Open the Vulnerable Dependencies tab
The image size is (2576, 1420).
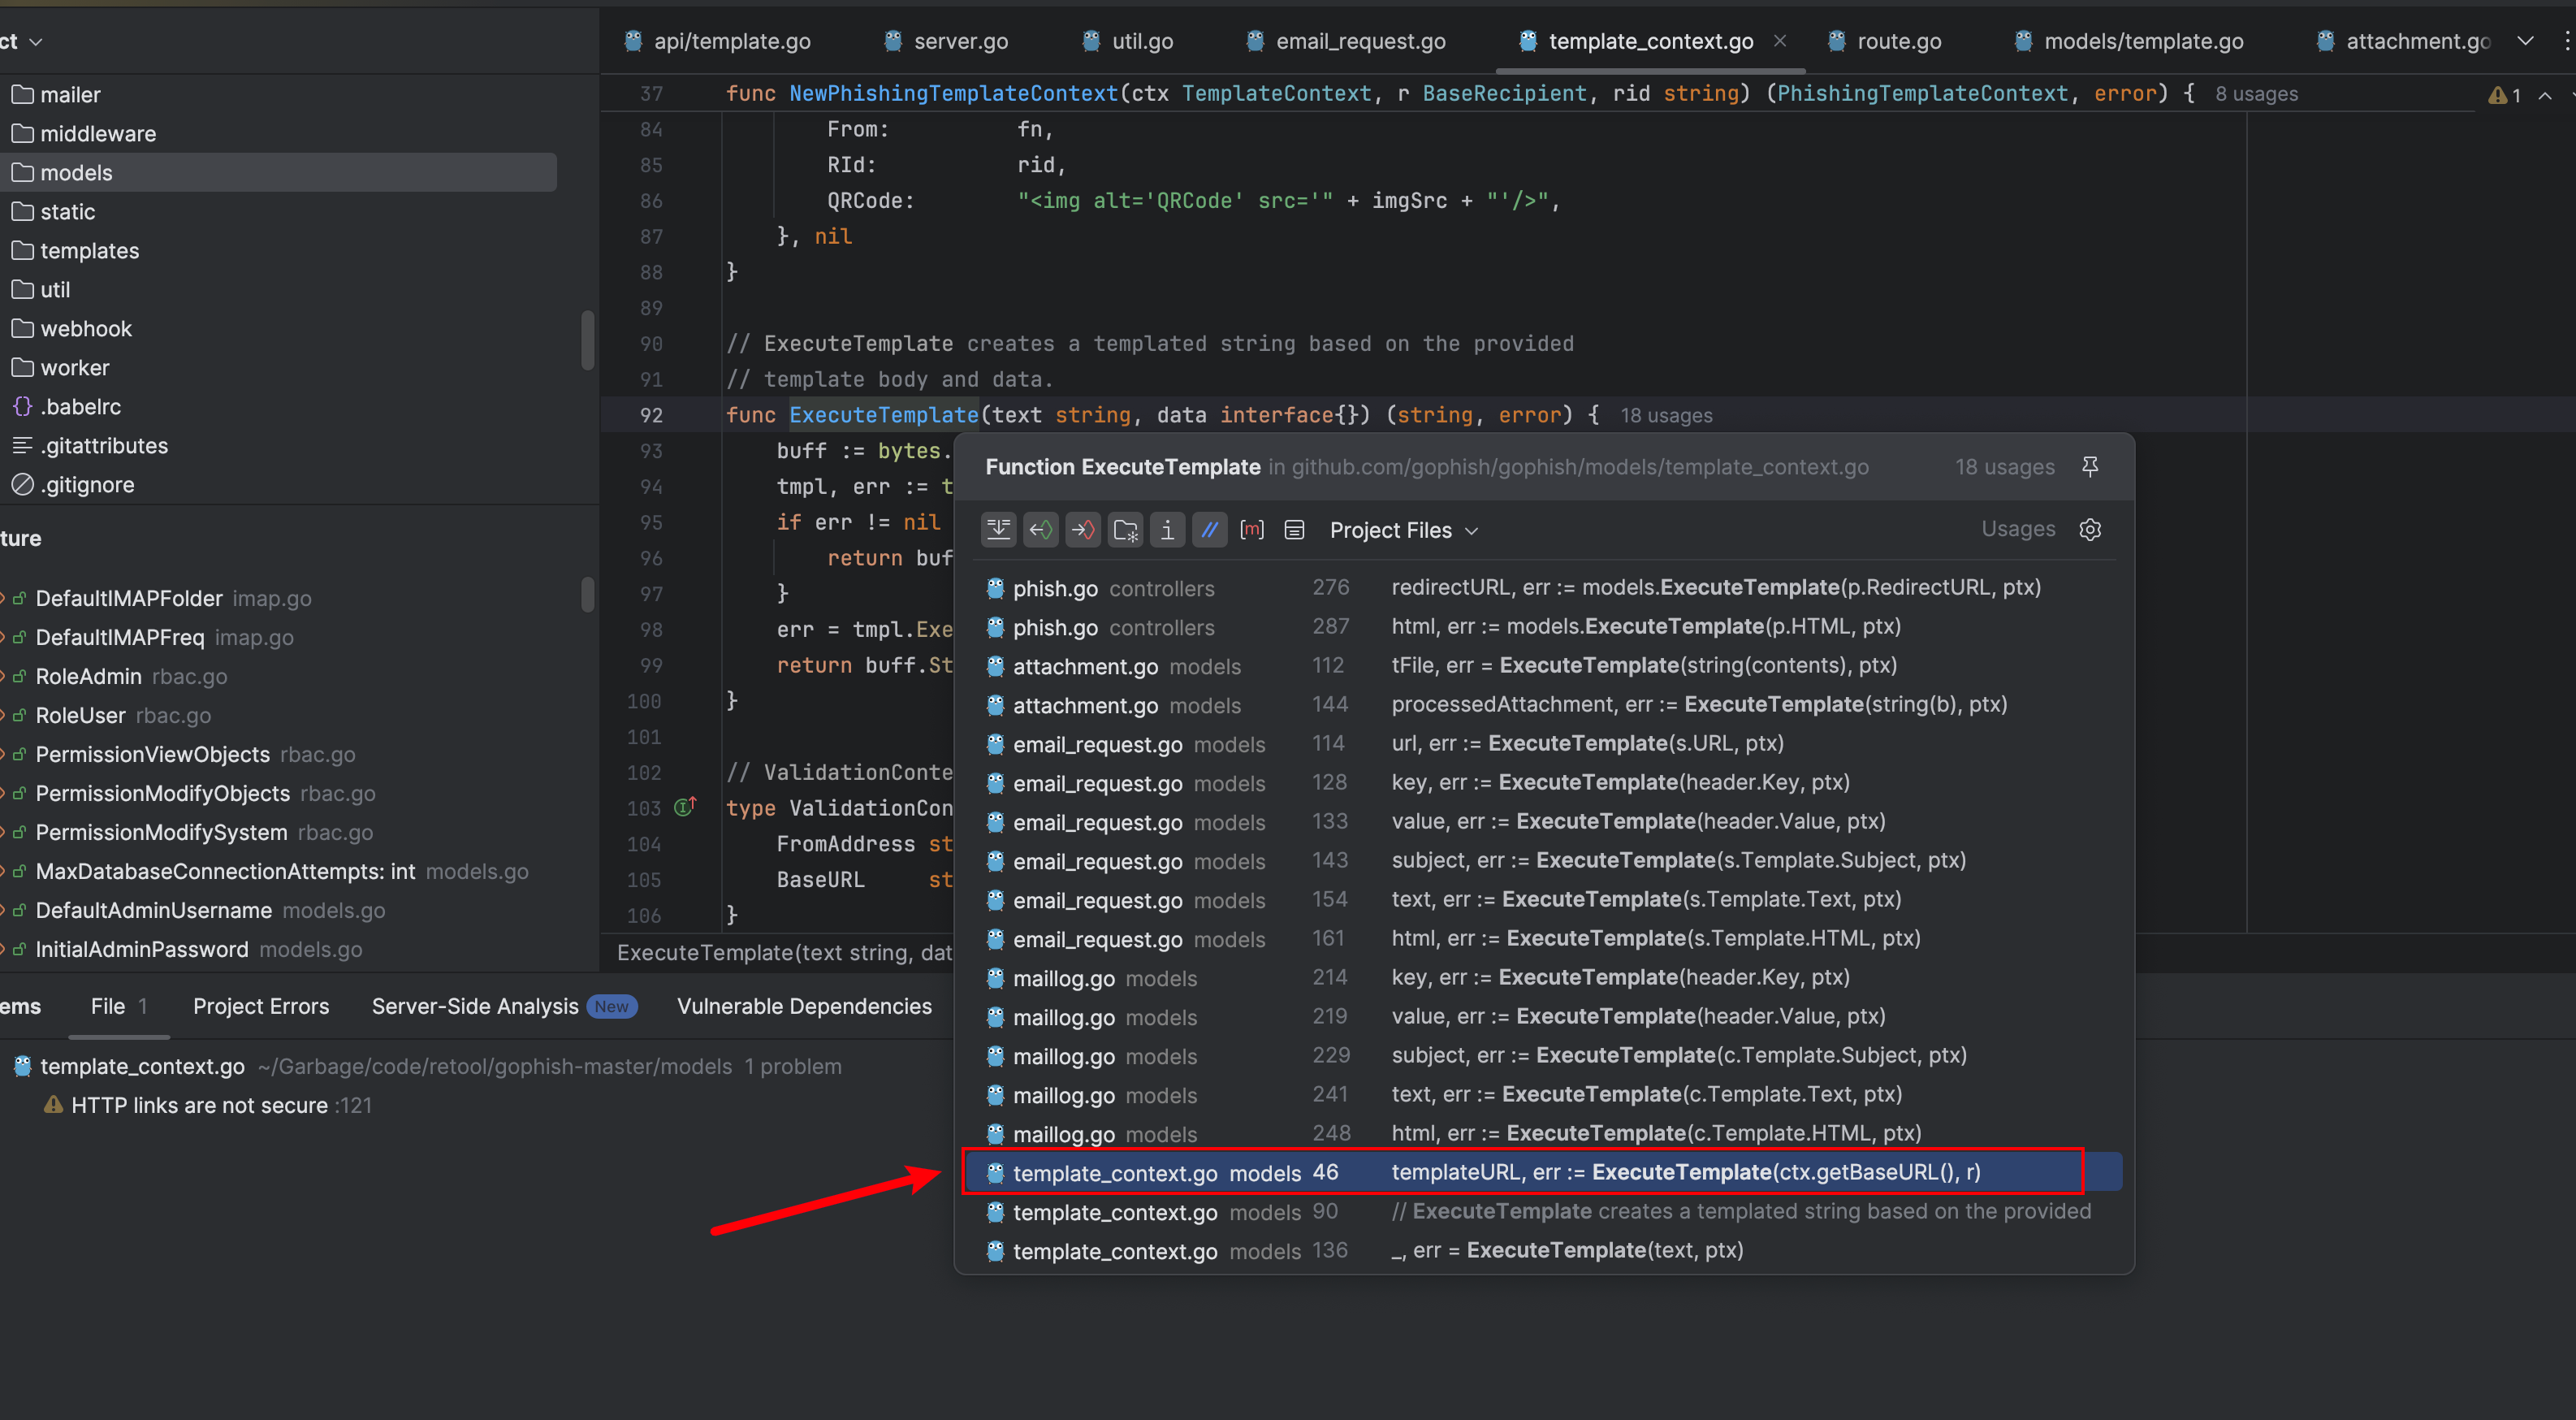point(804,1006)
